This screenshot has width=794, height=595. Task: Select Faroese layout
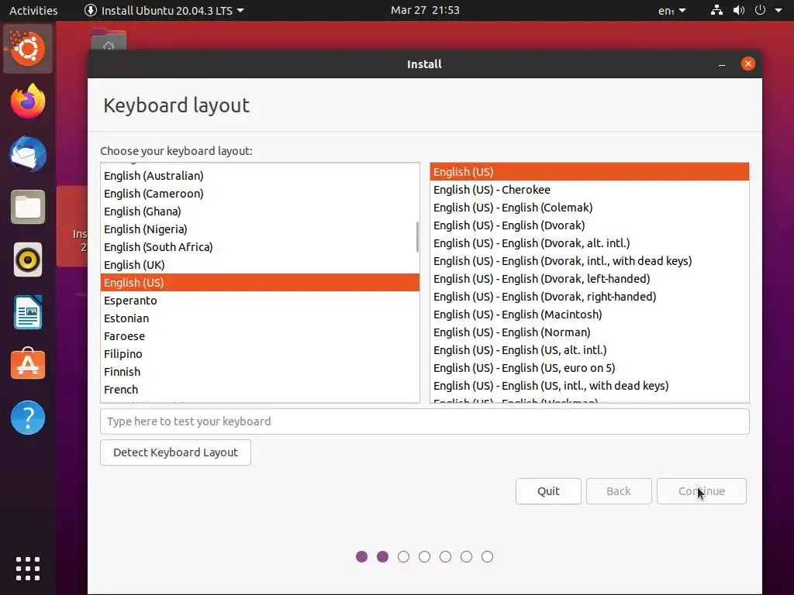pyautogui.click(x=260, y=336)
